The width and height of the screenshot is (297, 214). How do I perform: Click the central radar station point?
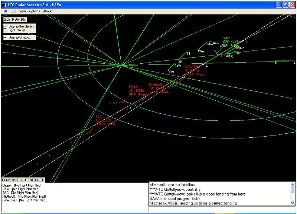121,66
